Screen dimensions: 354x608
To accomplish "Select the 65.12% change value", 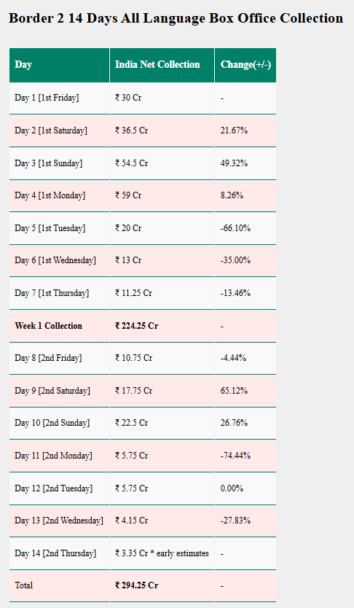I will 234,391.
